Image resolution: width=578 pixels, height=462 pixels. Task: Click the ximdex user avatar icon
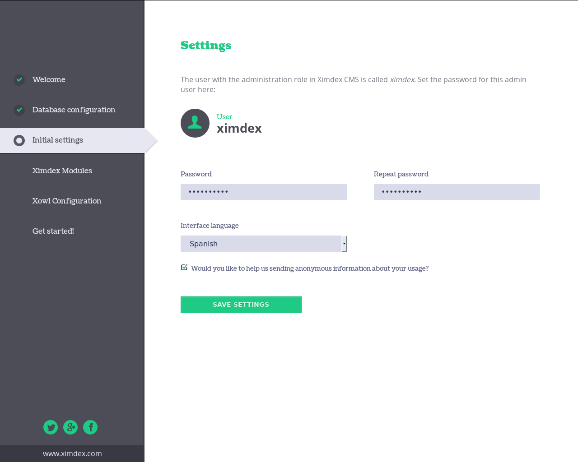coord(195,123)
